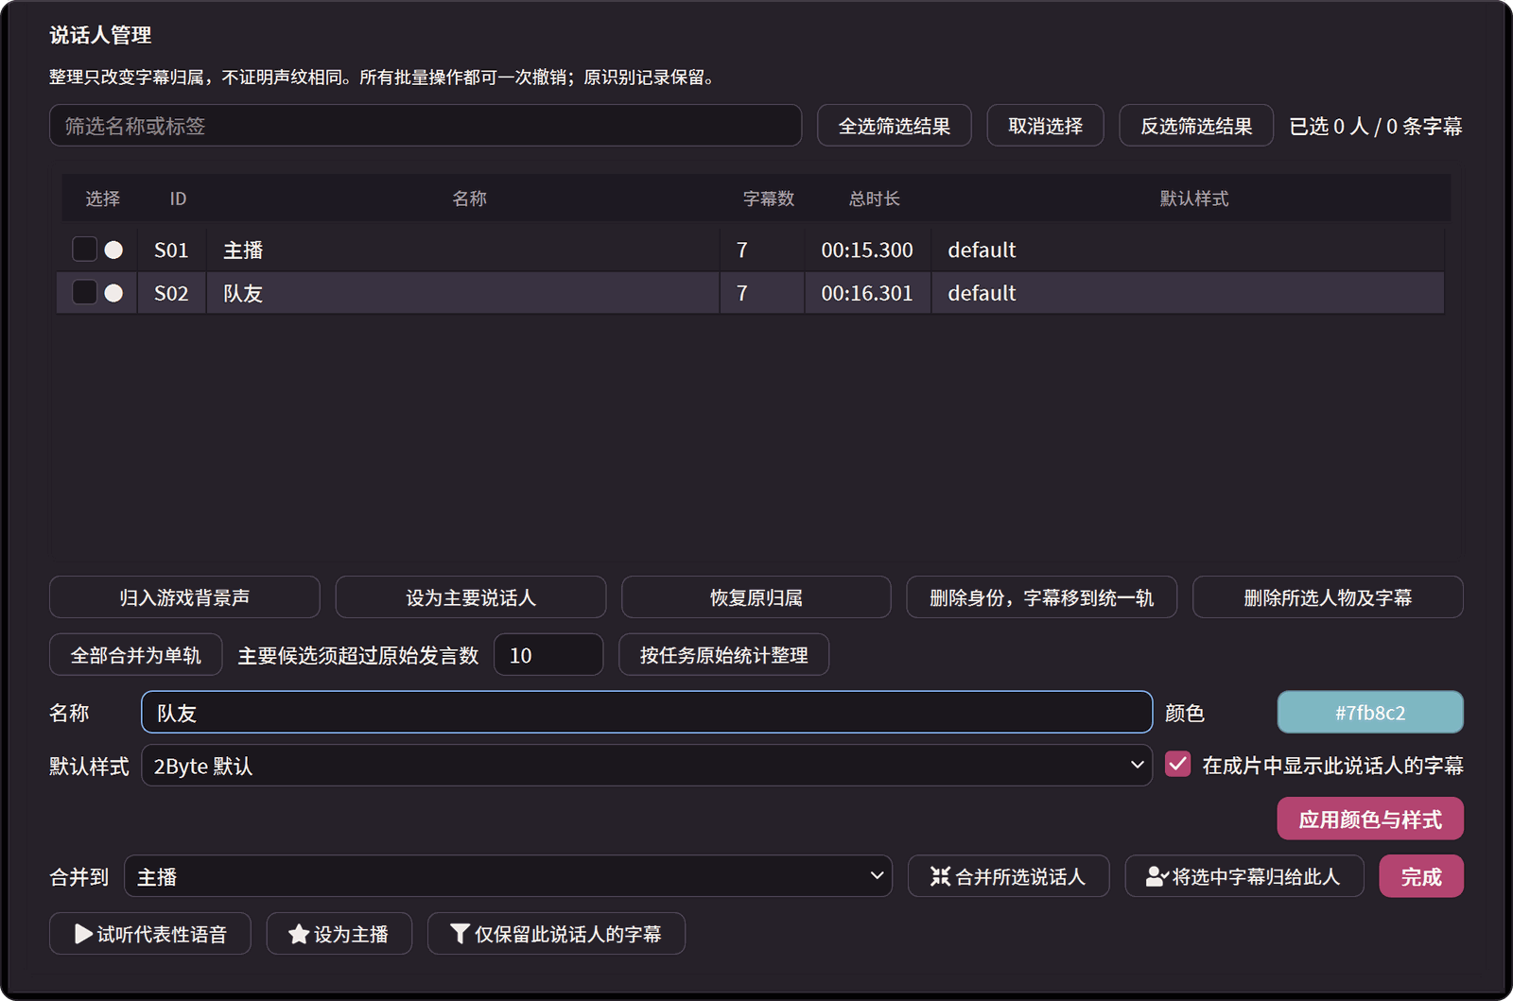Click the merge icon on 合并所选说话人
This screenshot has width=1513, height=1001.
coord(940,876)
